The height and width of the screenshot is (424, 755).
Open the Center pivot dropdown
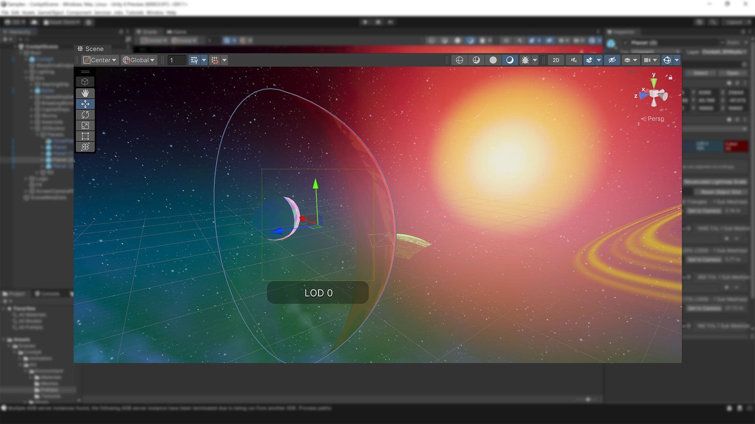(99, 60)
